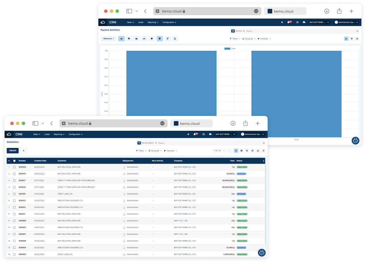Screen dimensions: 366x263
Task: Select pie chart icon in Pipeline Activities toolbar
Action: pos(152,39)
